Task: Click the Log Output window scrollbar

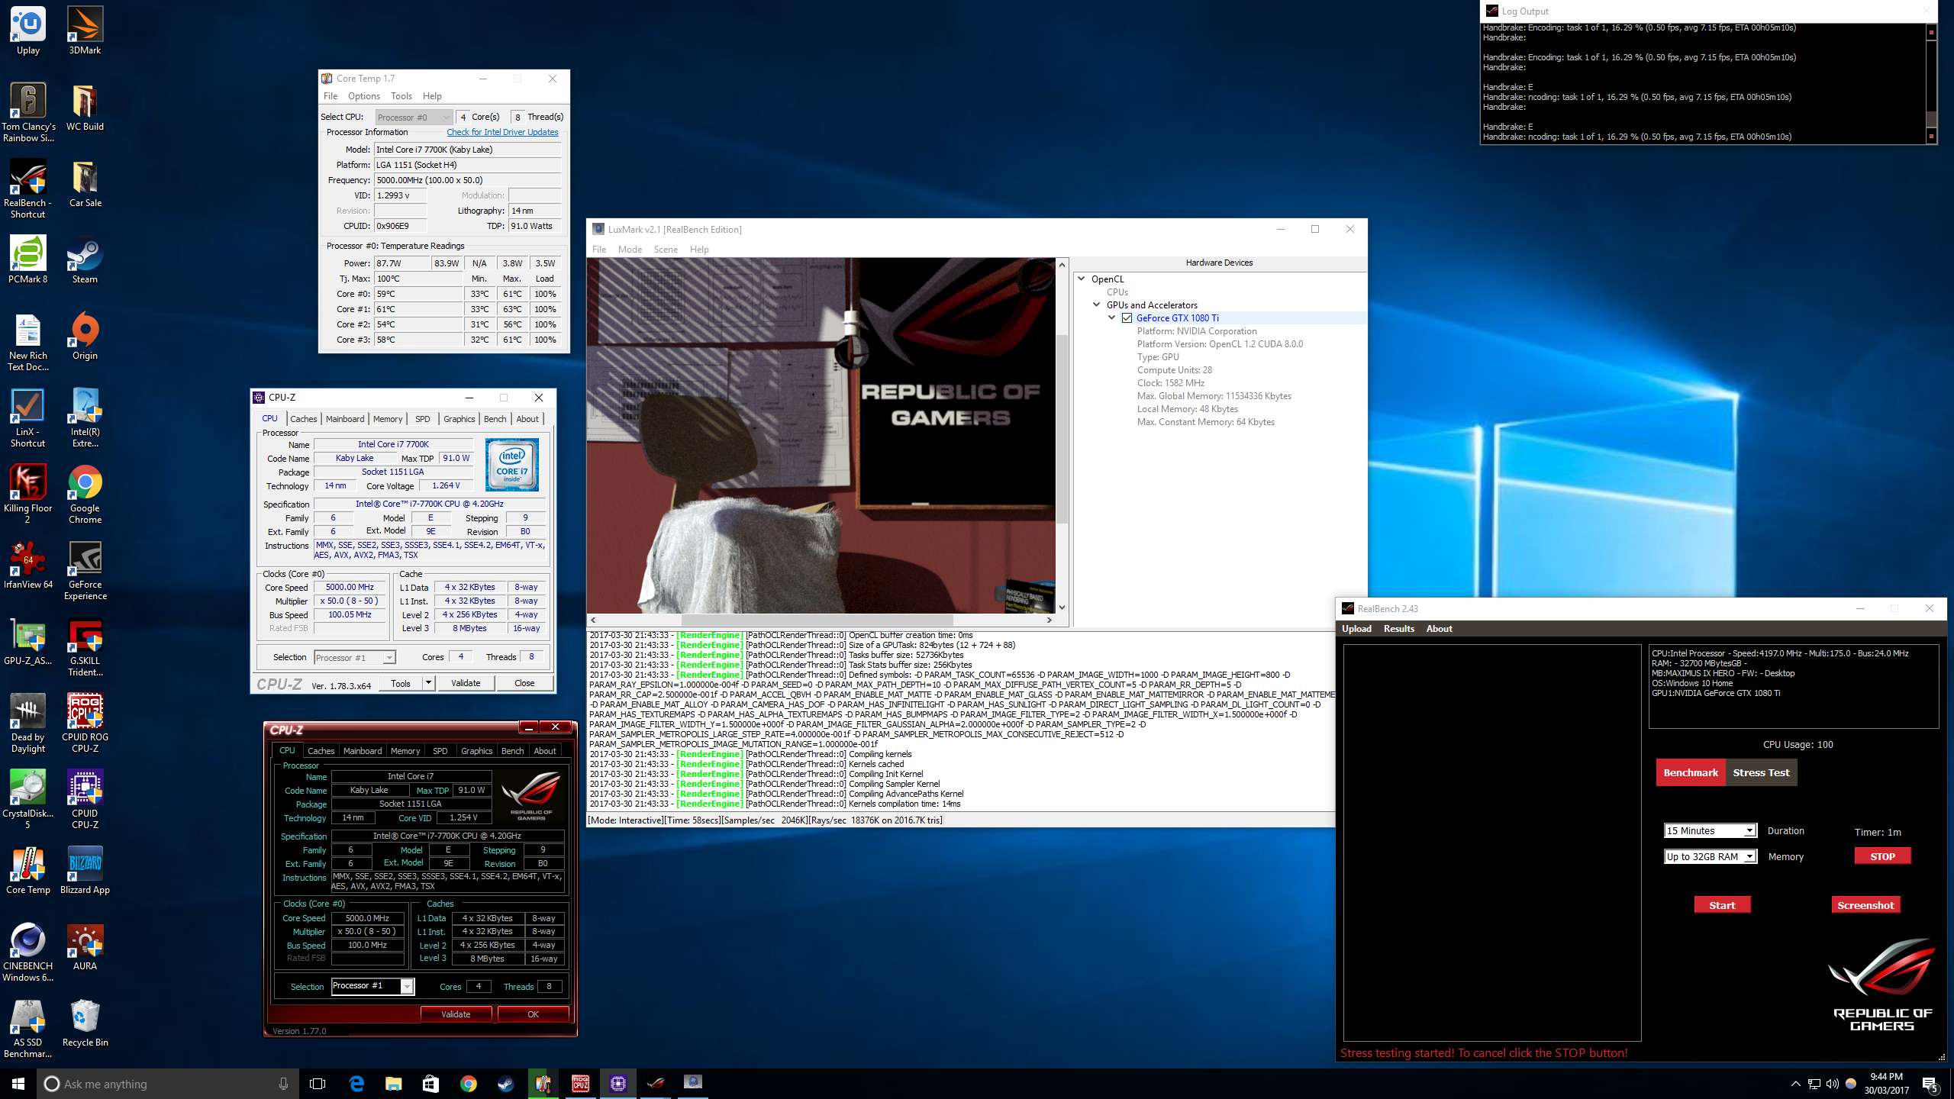Action: pyautogui.click(x=1932, y=84)
